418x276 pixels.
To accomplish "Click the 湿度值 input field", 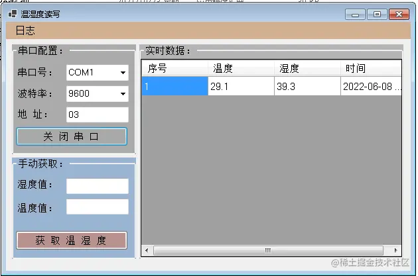I will pyautogui.click(x=98, y=186).
